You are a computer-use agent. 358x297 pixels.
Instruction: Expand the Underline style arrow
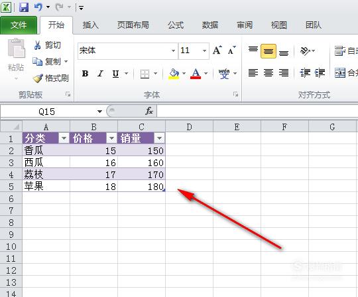pyautogui.click(x=126, y=74)
